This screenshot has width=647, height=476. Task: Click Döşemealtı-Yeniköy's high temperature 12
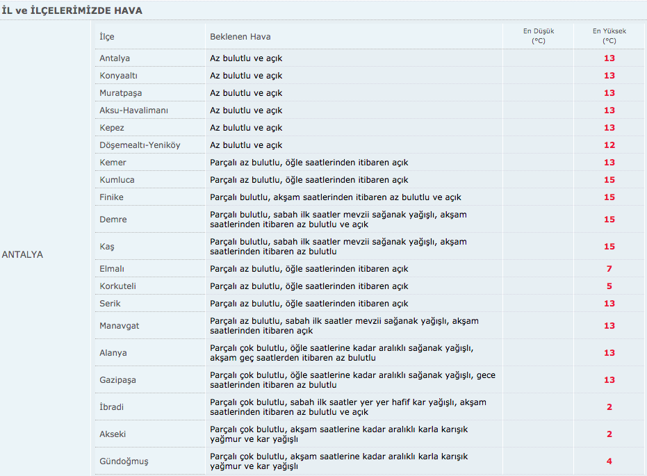(609, 145)
